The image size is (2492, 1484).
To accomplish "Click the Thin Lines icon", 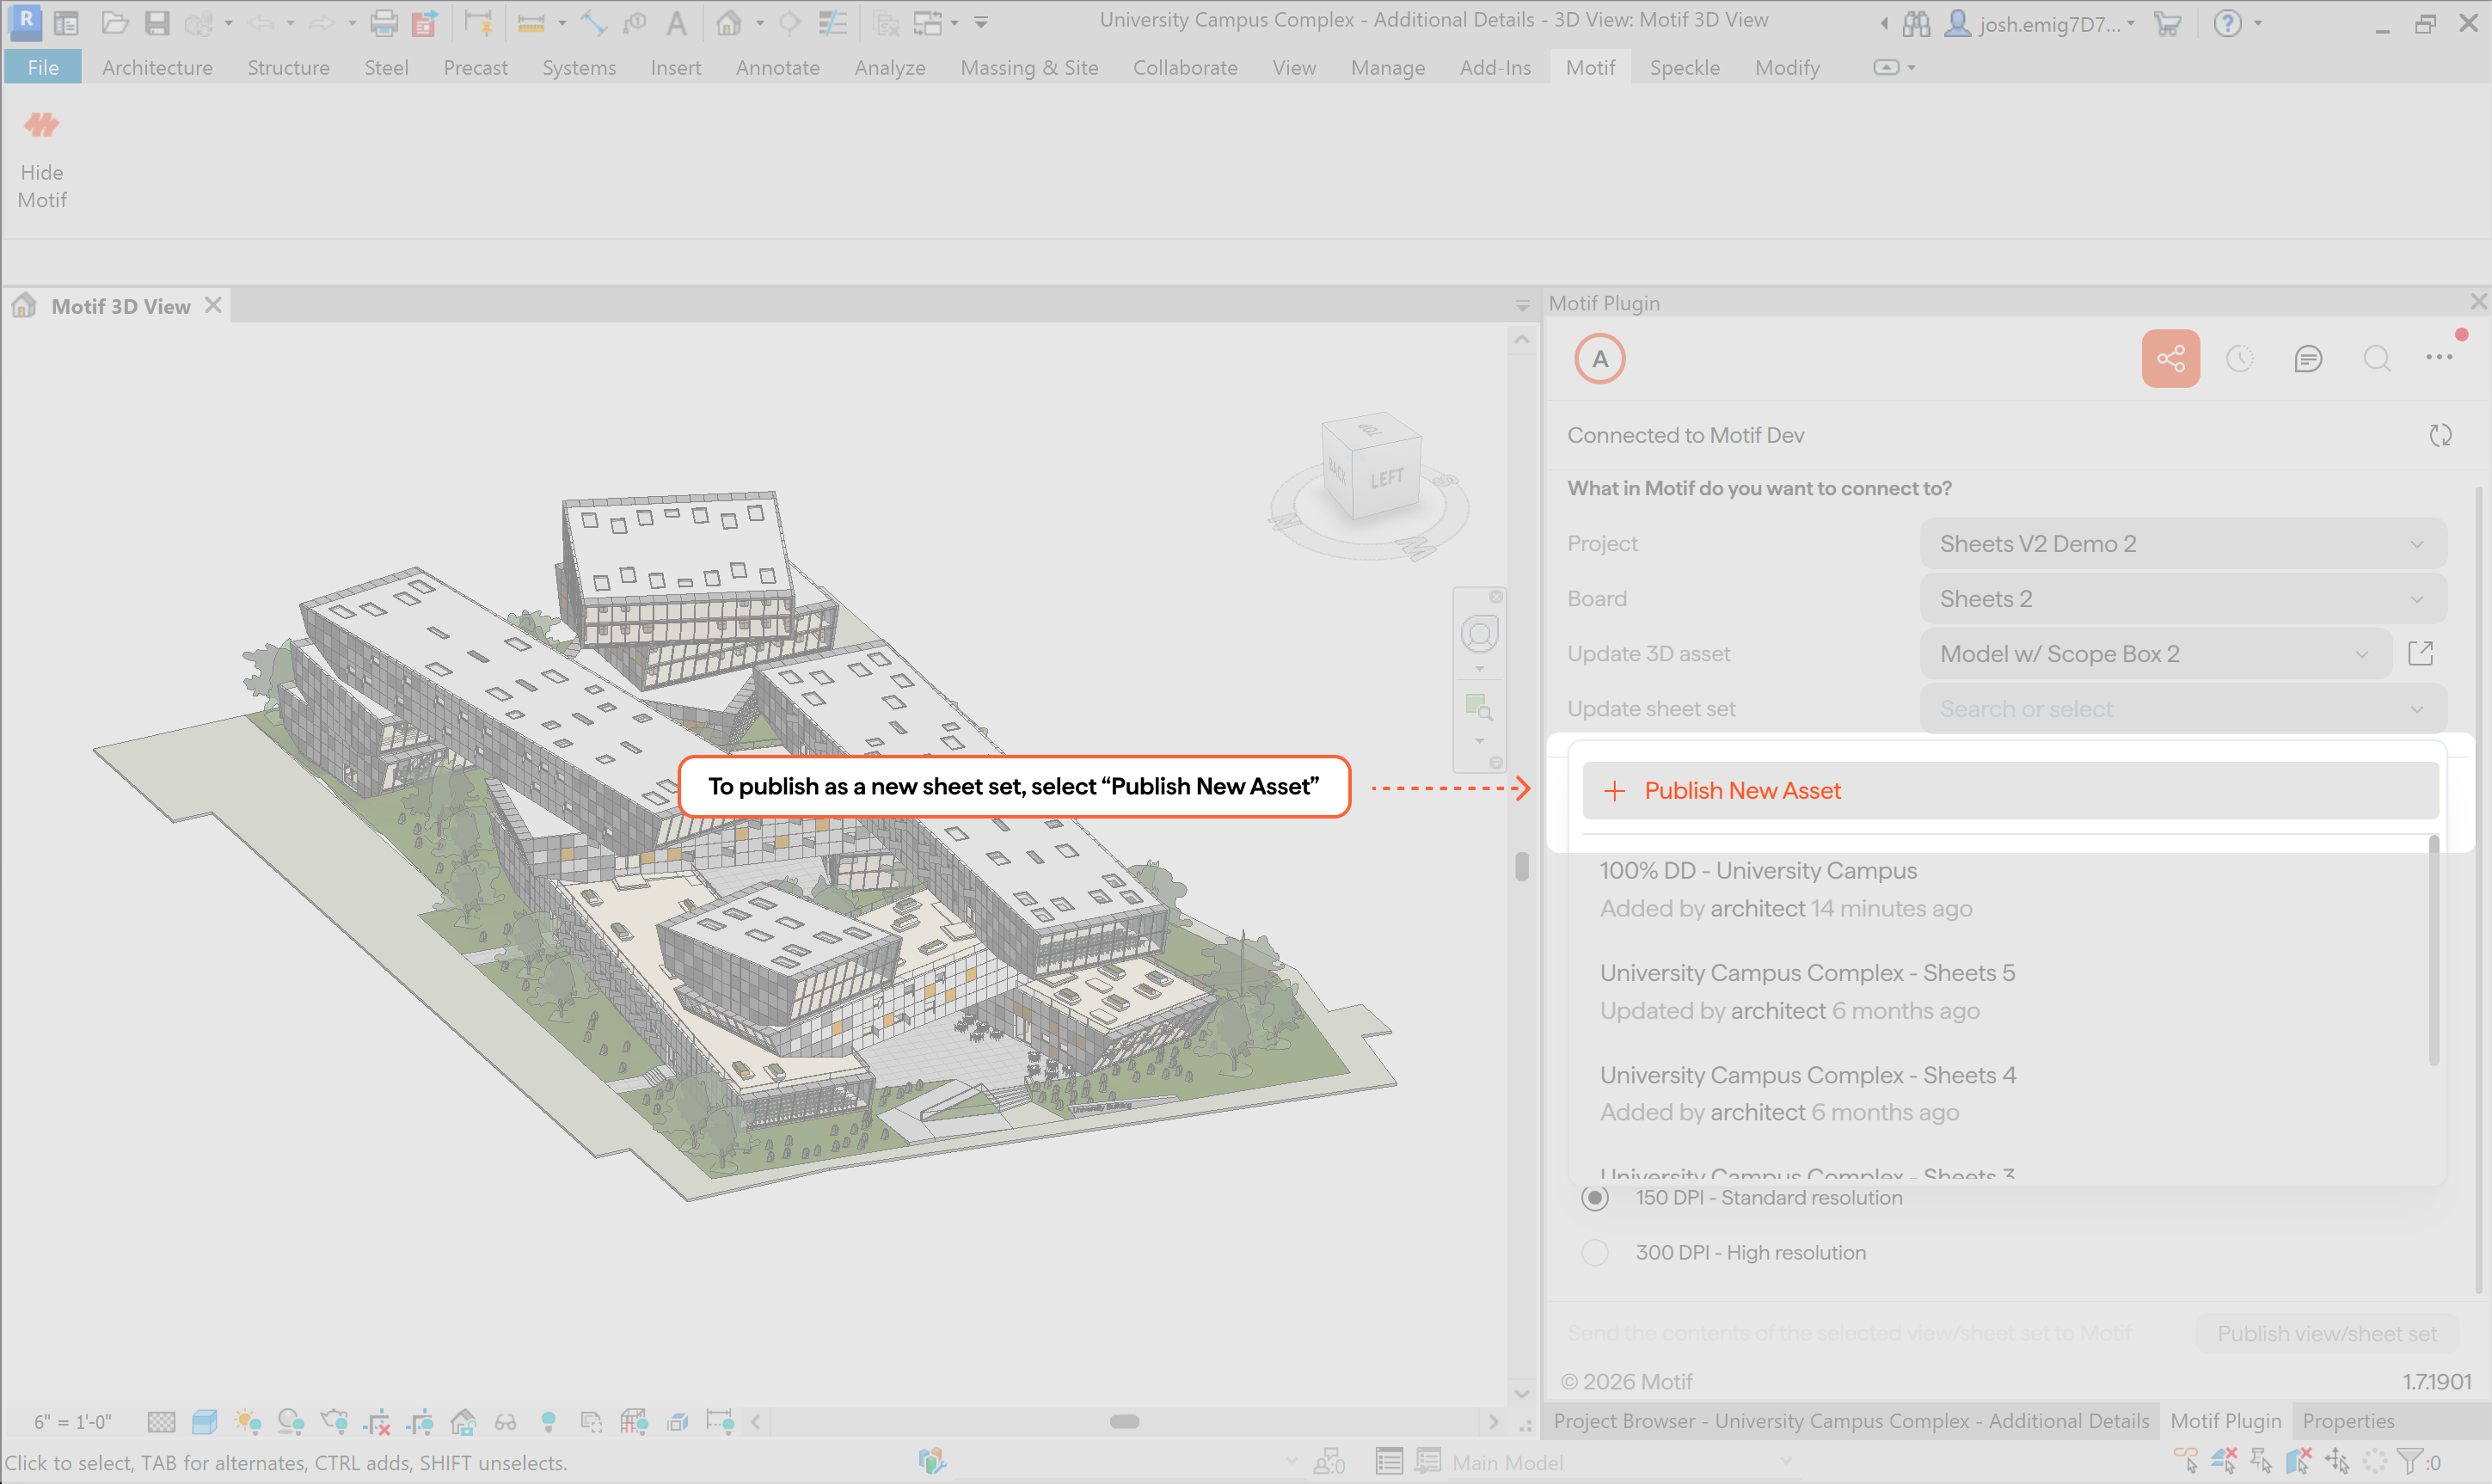I will [832, 23].
